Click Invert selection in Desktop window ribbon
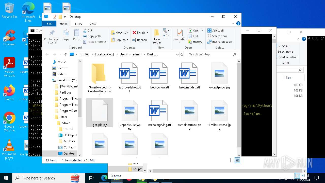The height and width of the screenshot is (183, 325). pos(220,42)
